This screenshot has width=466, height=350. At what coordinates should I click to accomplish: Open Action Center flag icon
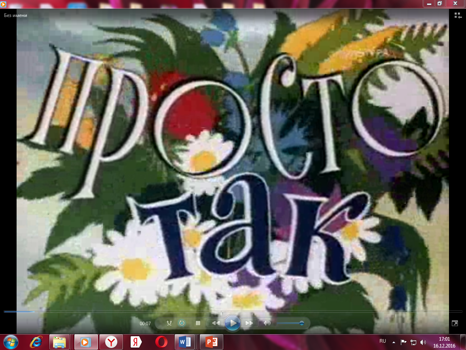point(403,342)
